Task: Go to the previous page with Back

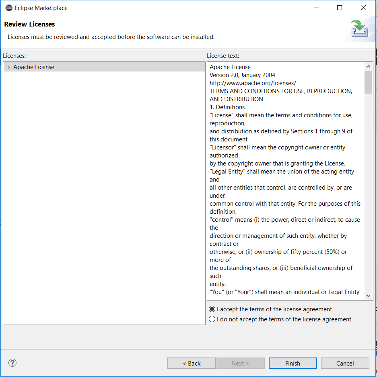Action: coord(192,363)
